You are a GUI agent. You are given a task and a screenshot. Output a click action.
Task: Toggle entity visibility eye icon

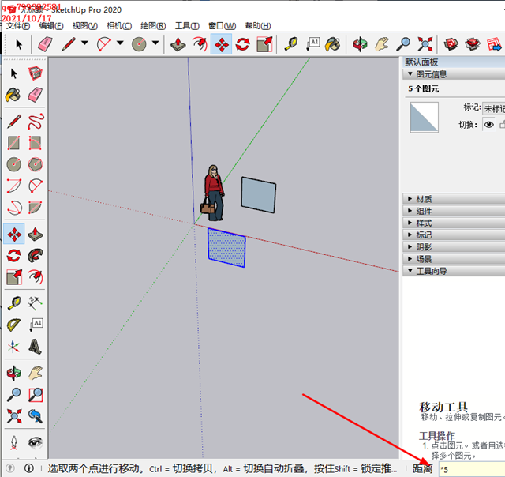point(489,125)
